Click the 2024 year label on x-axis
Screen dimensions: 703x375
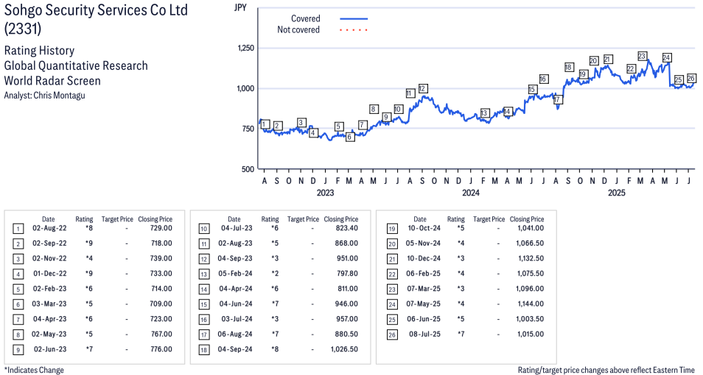[471, 193]
